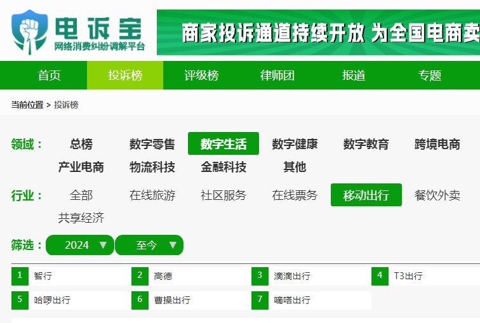The height and width of the screenshot is (323, 480).
Task: Open the 专题 navigation tab
Action: click(430, 76)
